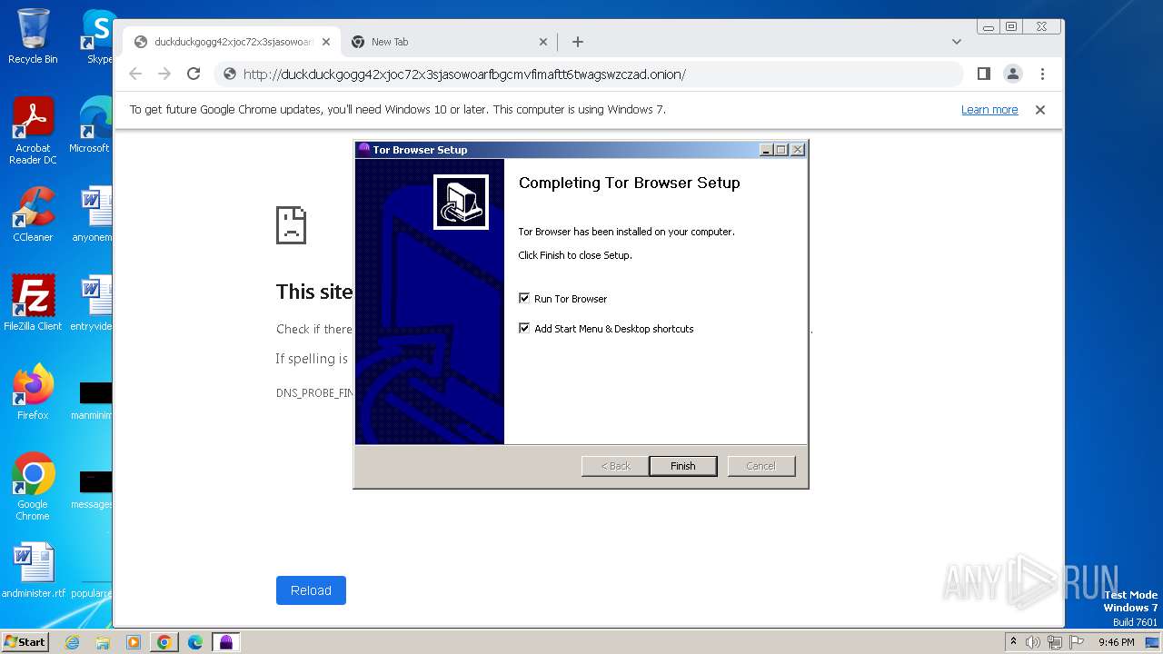
Task: Dismiss the Chrome update infobar
Action: [1040, 110]
